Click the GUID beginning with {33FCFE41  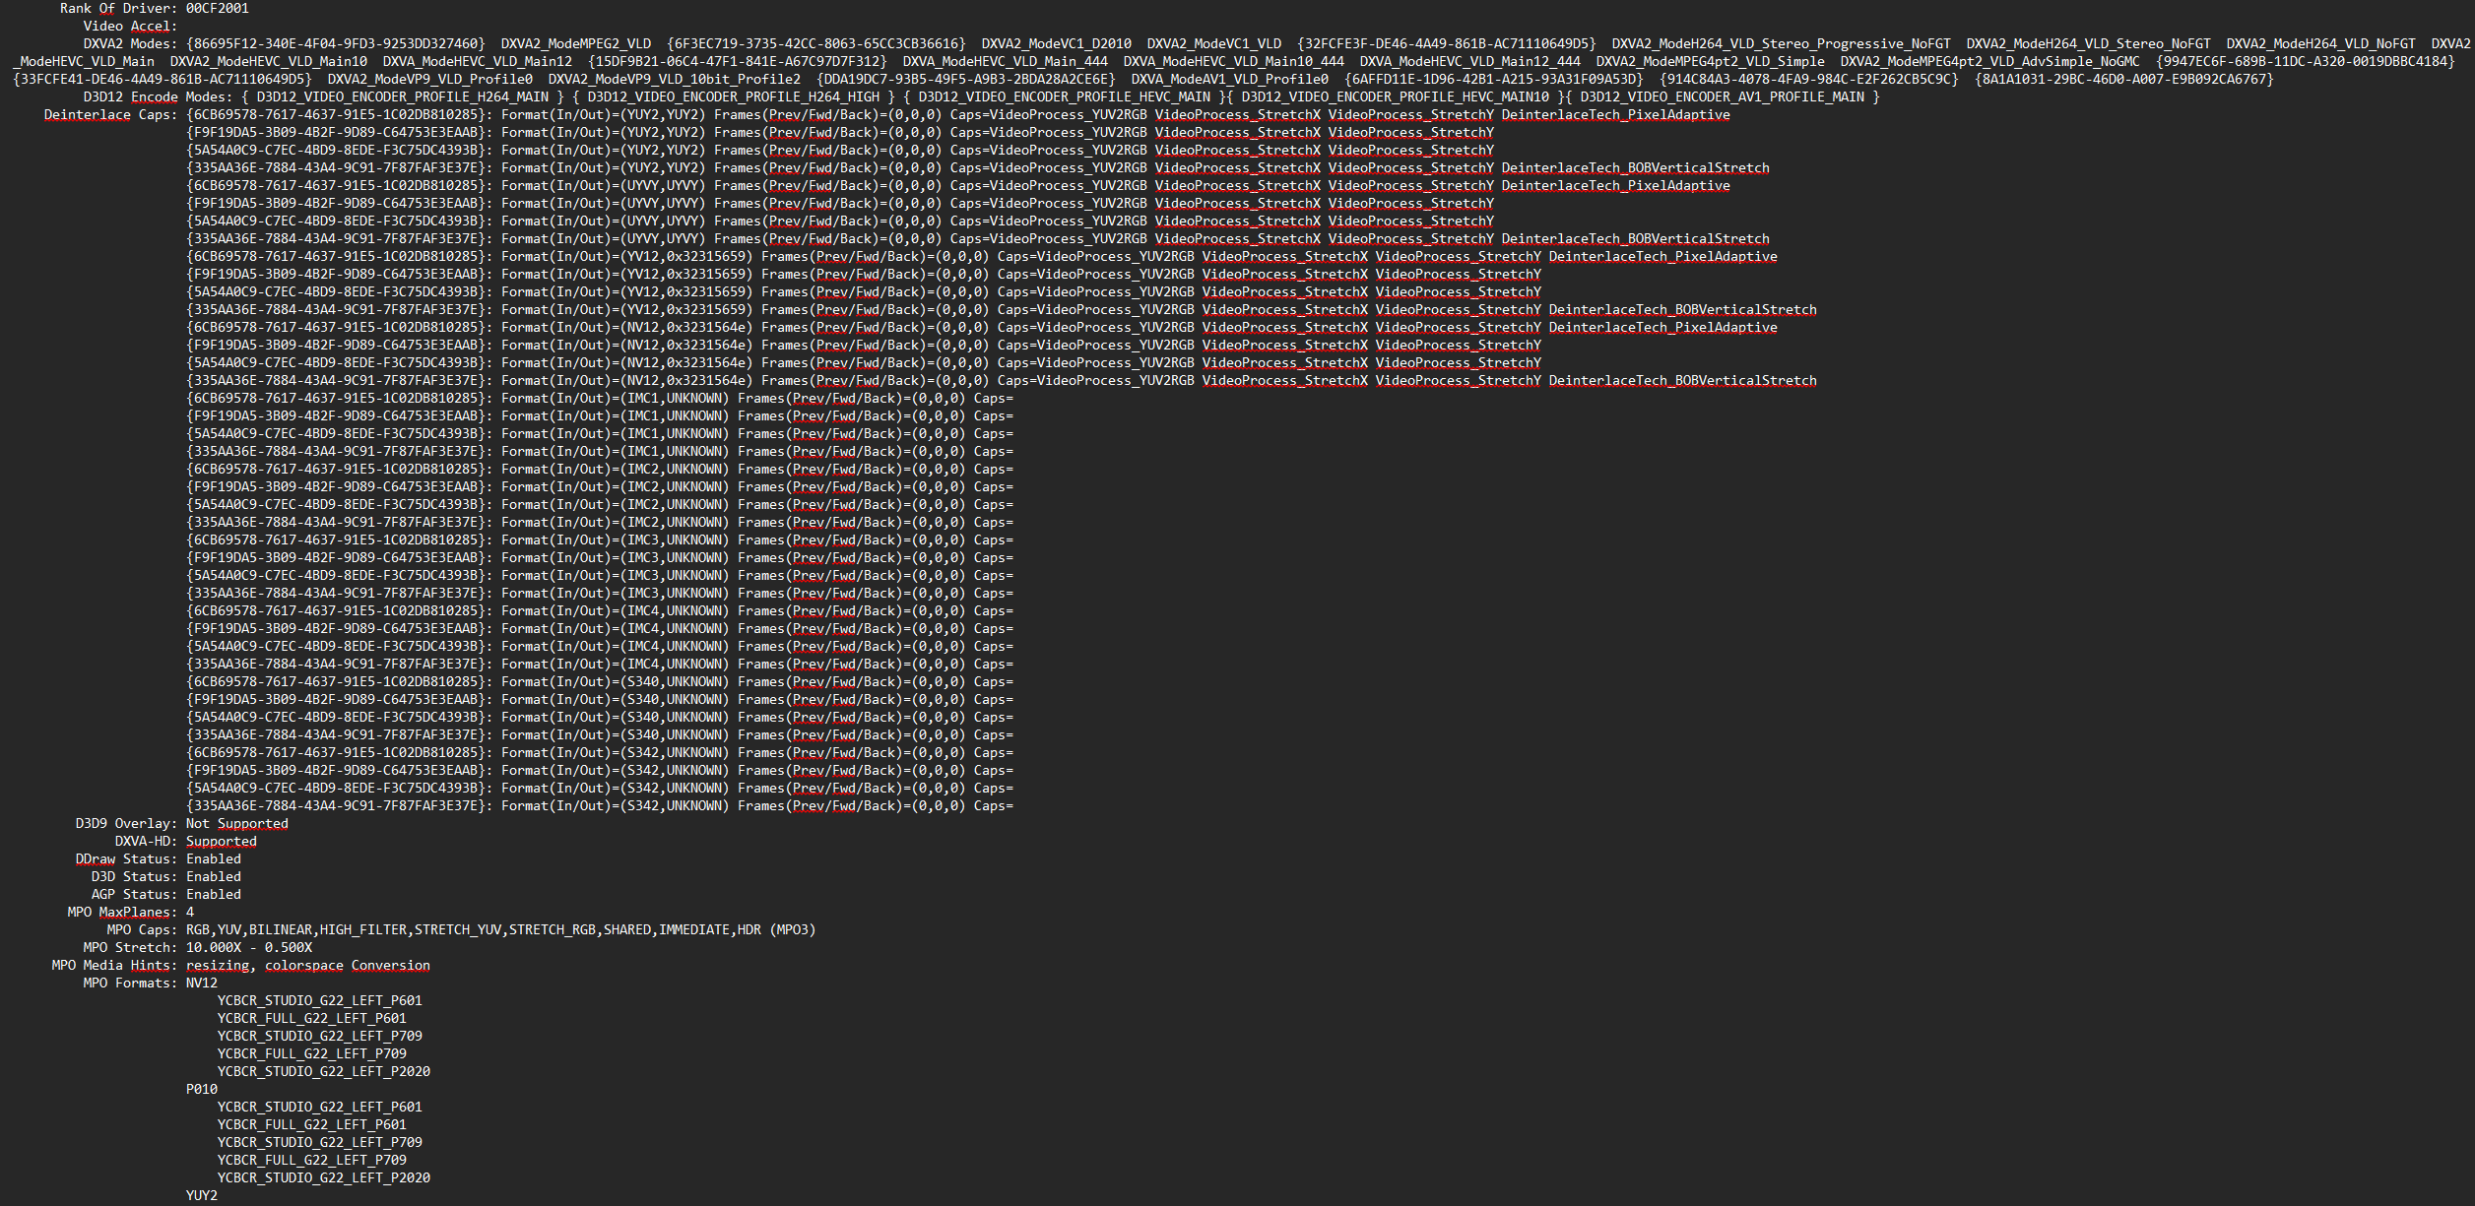pos(162,79)
